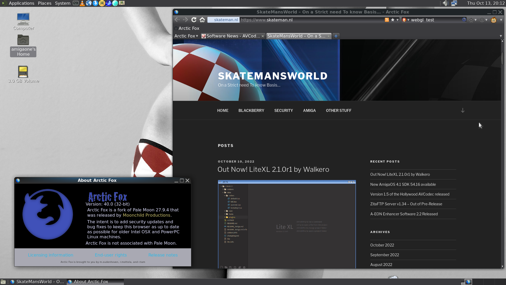506x285 pixels.
Task: Close the Software News tab
Action: [x=262, y=36]
